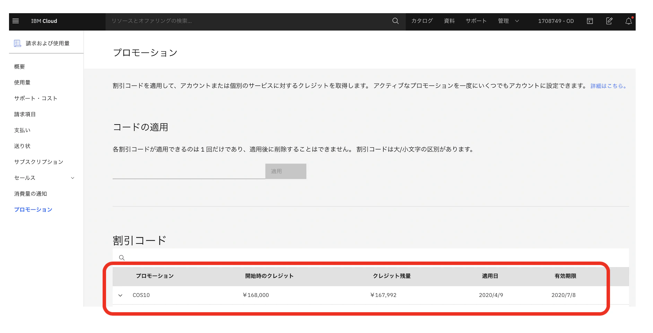Expand the セールス sidebar section
Screen dimensions: 653x333
[44, 178]
